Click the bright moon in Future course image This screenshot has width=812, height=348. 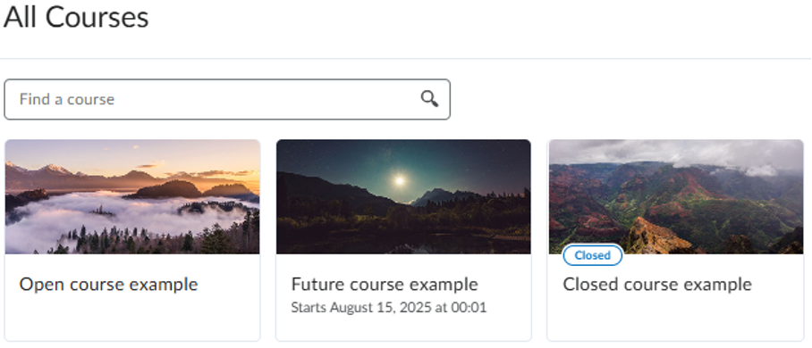399,180
